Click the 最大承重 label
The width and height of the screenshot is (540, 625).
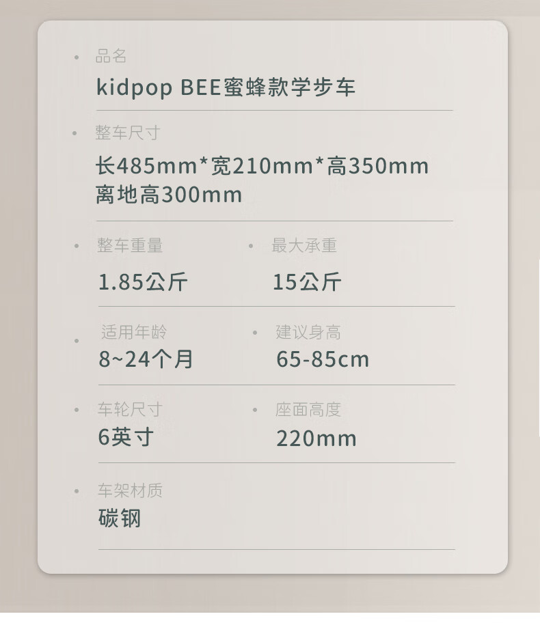pyautogui.click(x=304, y=245)
